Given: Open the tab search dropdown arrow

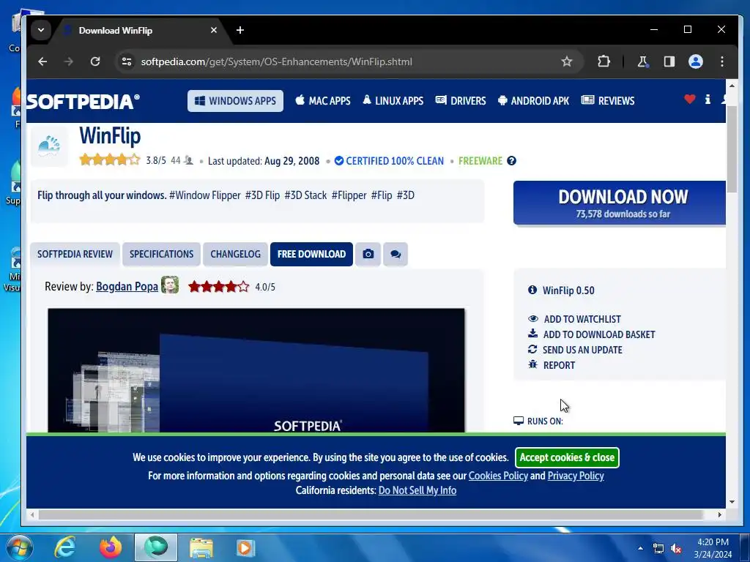Looking at the screenshot, I should (x=41, y=30).
